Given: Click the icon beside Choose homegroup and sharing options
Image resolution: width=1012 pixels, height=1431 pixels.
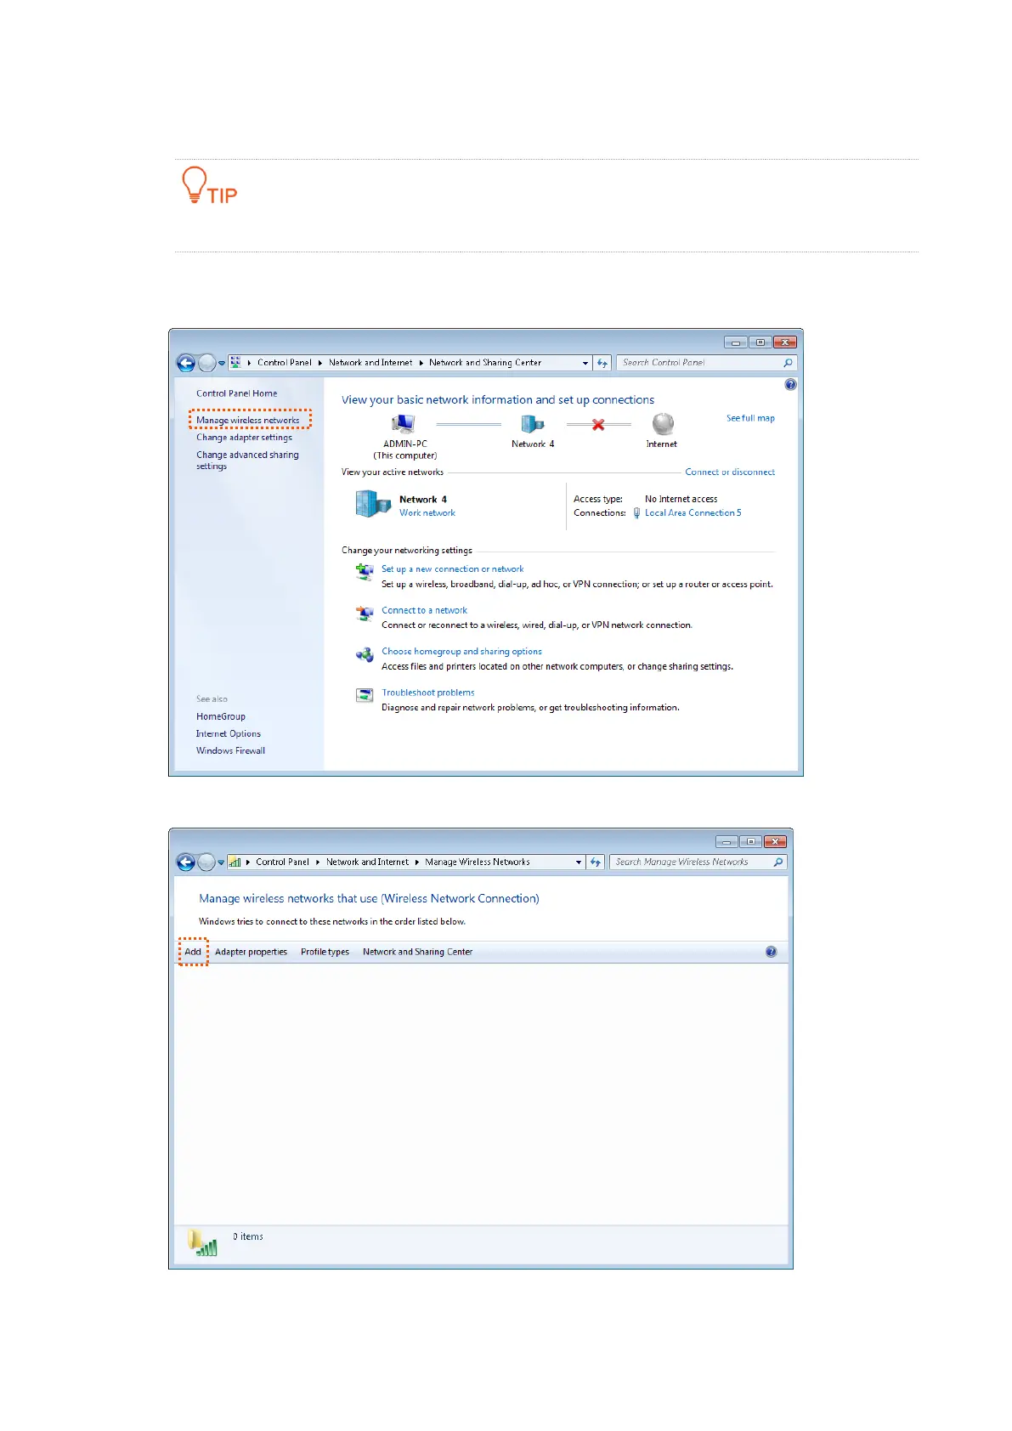Looking at the screenshot, I should coord(365,654).
